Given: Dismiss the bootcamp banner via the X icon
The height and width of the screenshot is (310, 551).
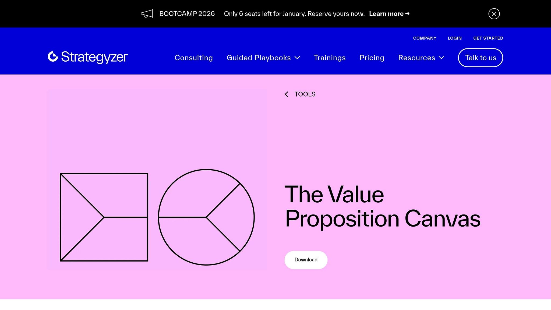Looking at the screenshot, I should pos(494,14).
